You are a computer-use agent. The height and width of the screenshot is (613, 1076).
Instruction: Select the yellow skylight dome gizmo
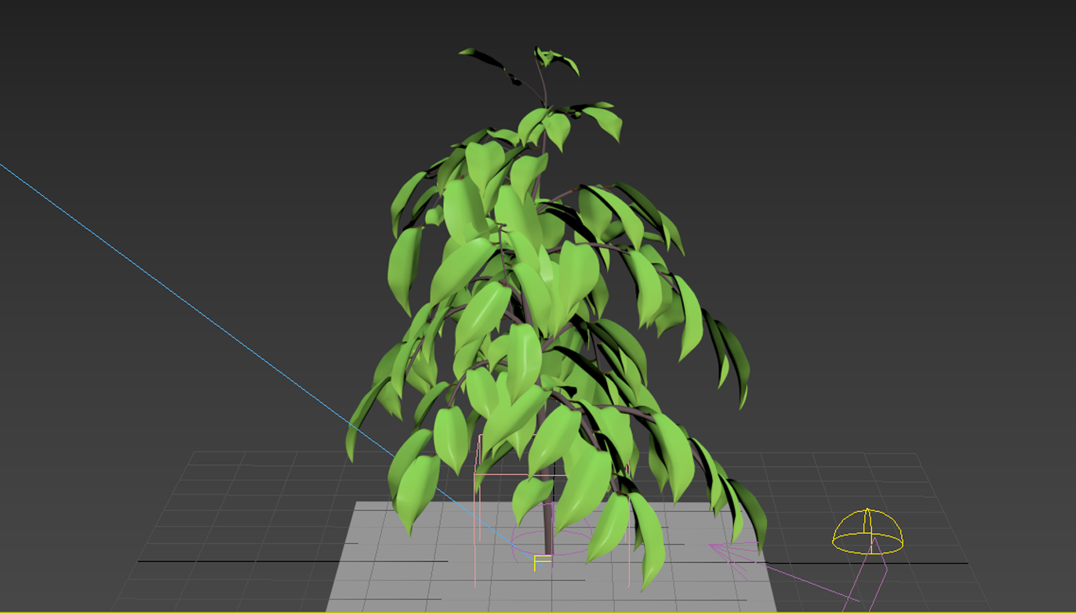click(x=867, y=531)
